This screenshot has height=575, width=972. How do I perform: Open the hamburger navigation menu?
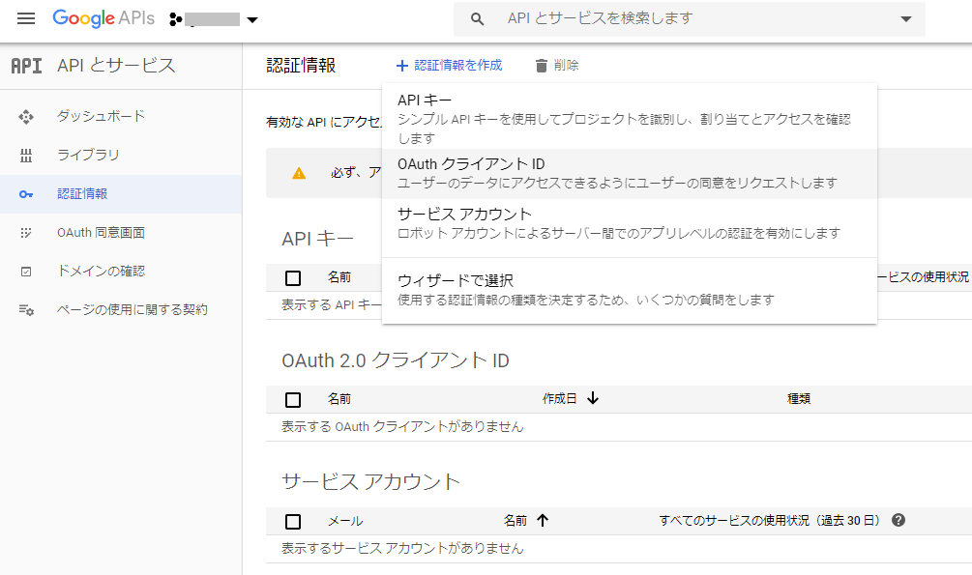click(x=26, y=18)
